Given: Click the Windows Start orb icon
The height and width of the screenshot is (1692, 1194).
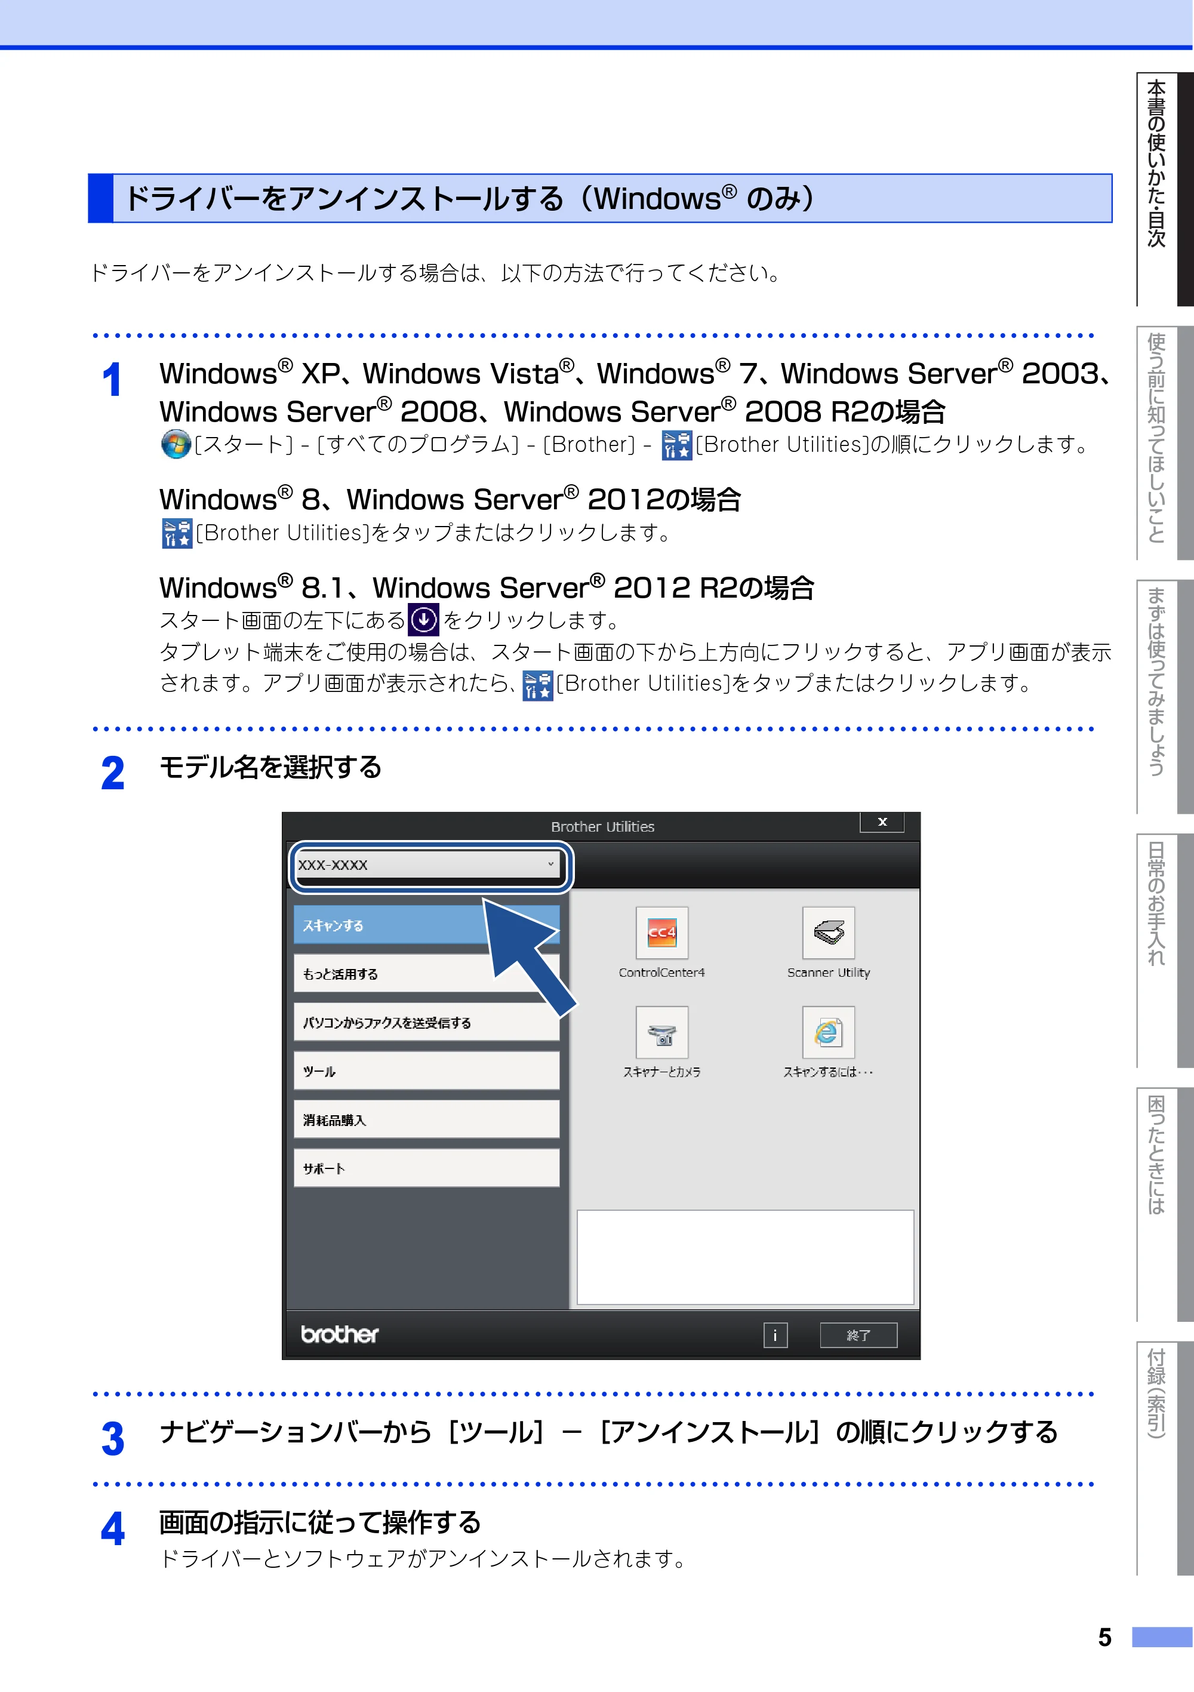Looking at the screenshot, I should point(176,444).
